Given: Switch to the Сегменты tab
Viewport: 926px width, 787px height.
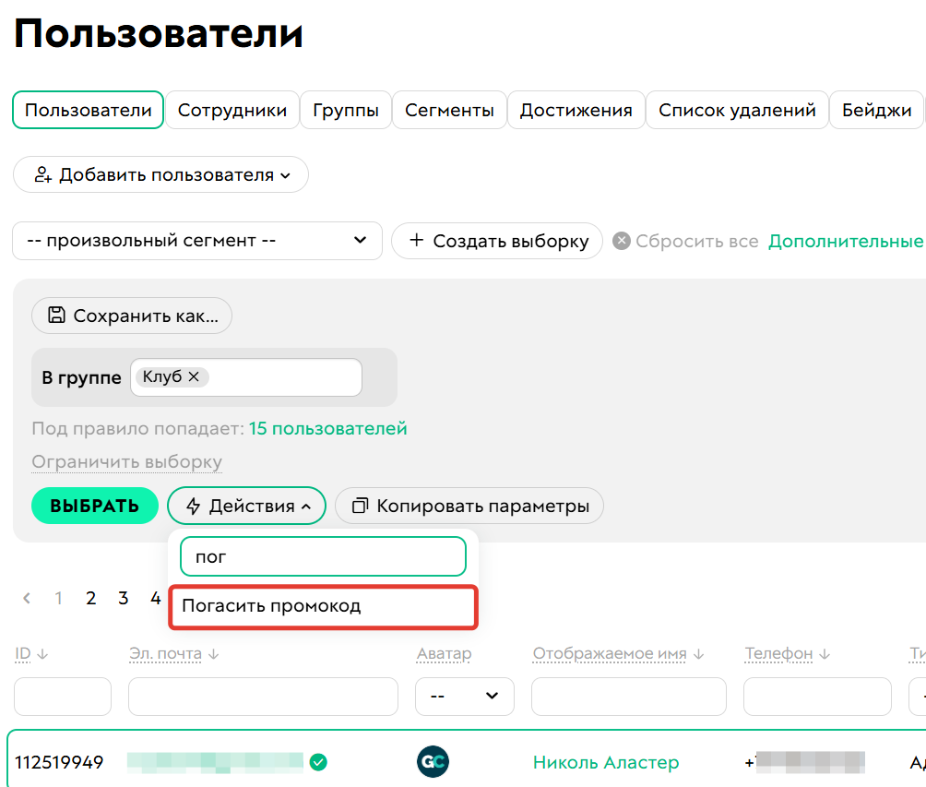Looking at the screenshot, I should pyautogui.click(x=449, y=109).
